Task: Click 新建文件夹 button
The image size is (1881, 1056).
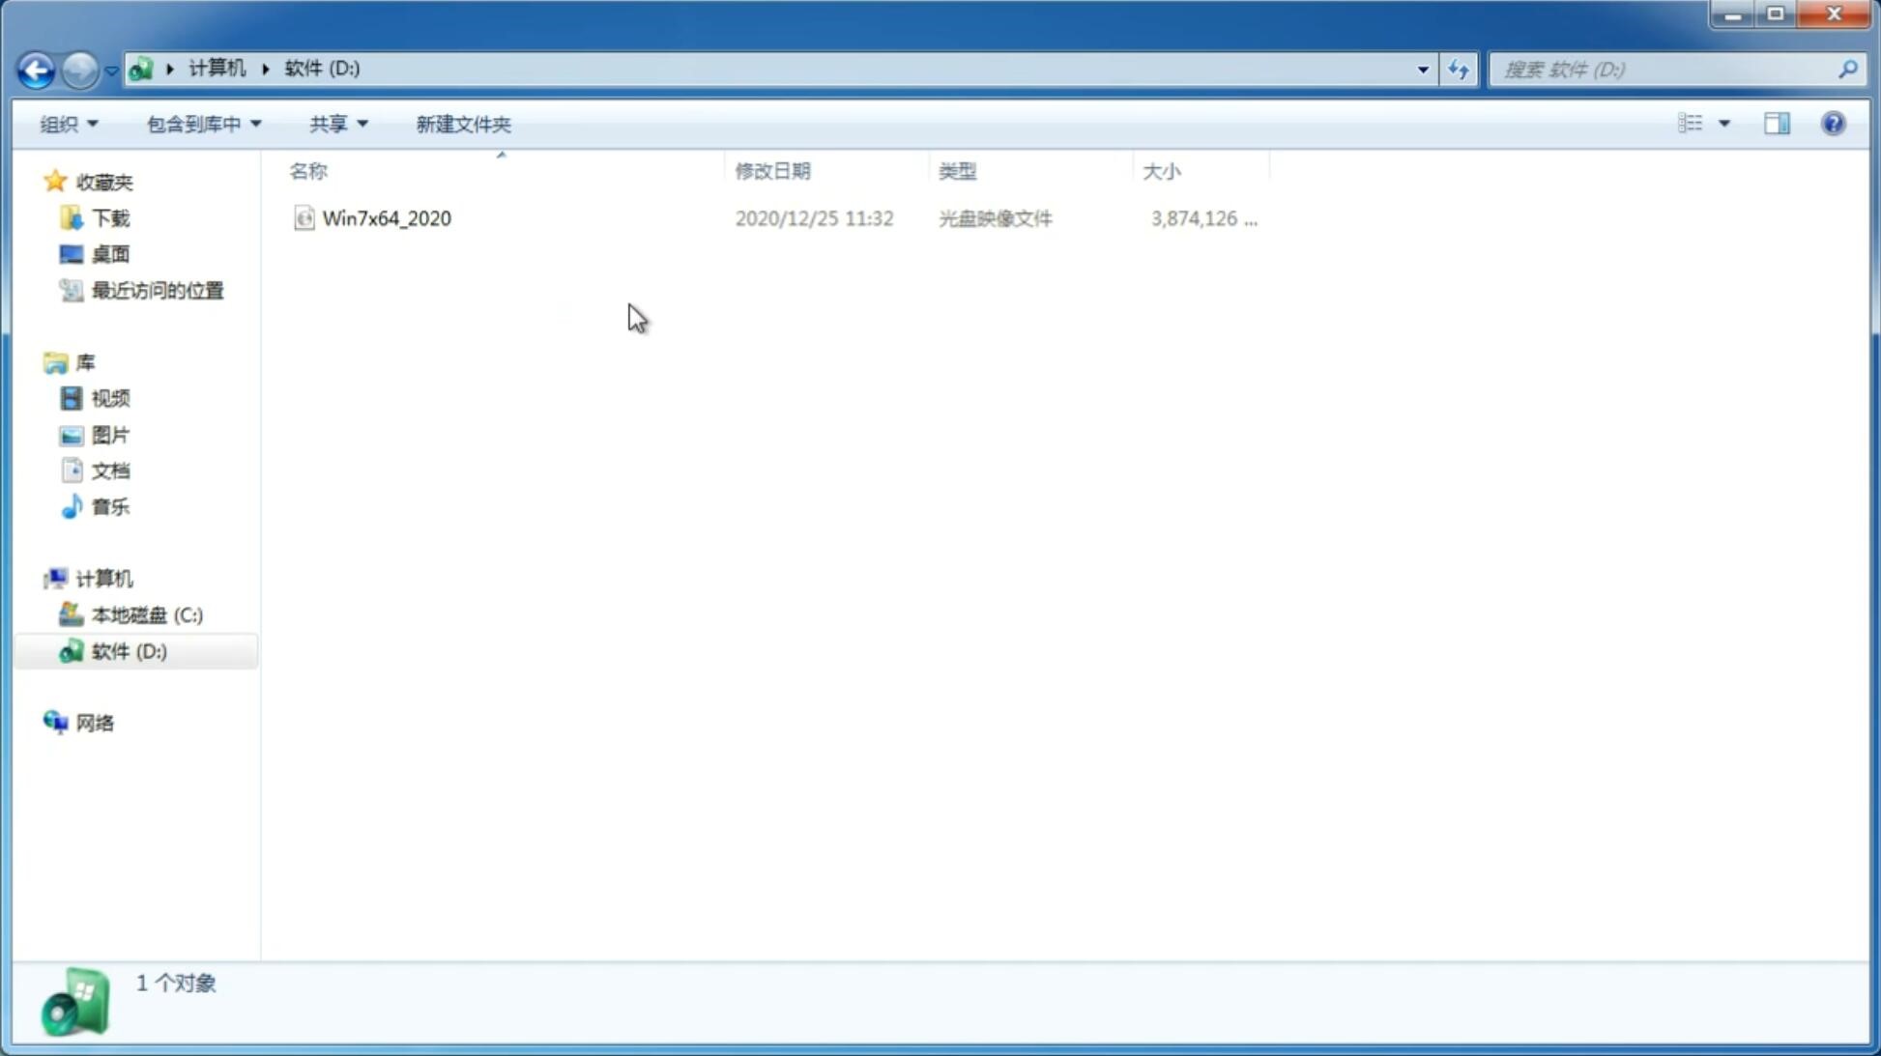Action: click(x=464, y=123)
